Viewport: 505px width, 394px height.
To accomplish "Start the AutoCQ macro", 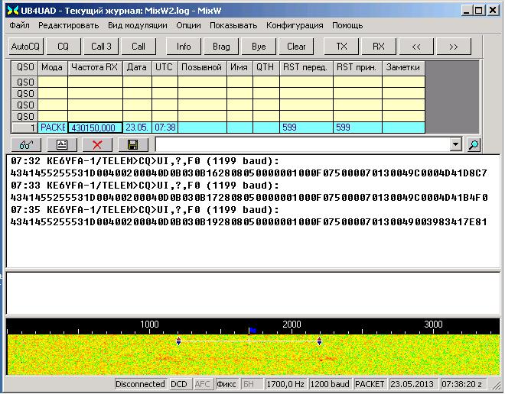I will click(25, 47).
